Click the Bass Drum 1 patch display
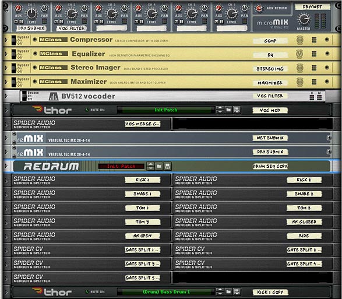 166,291
